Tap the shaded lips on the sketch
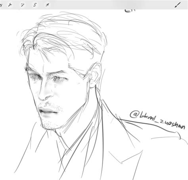The width and height of the screenshot is (188, 180). (x=48, y=111)
